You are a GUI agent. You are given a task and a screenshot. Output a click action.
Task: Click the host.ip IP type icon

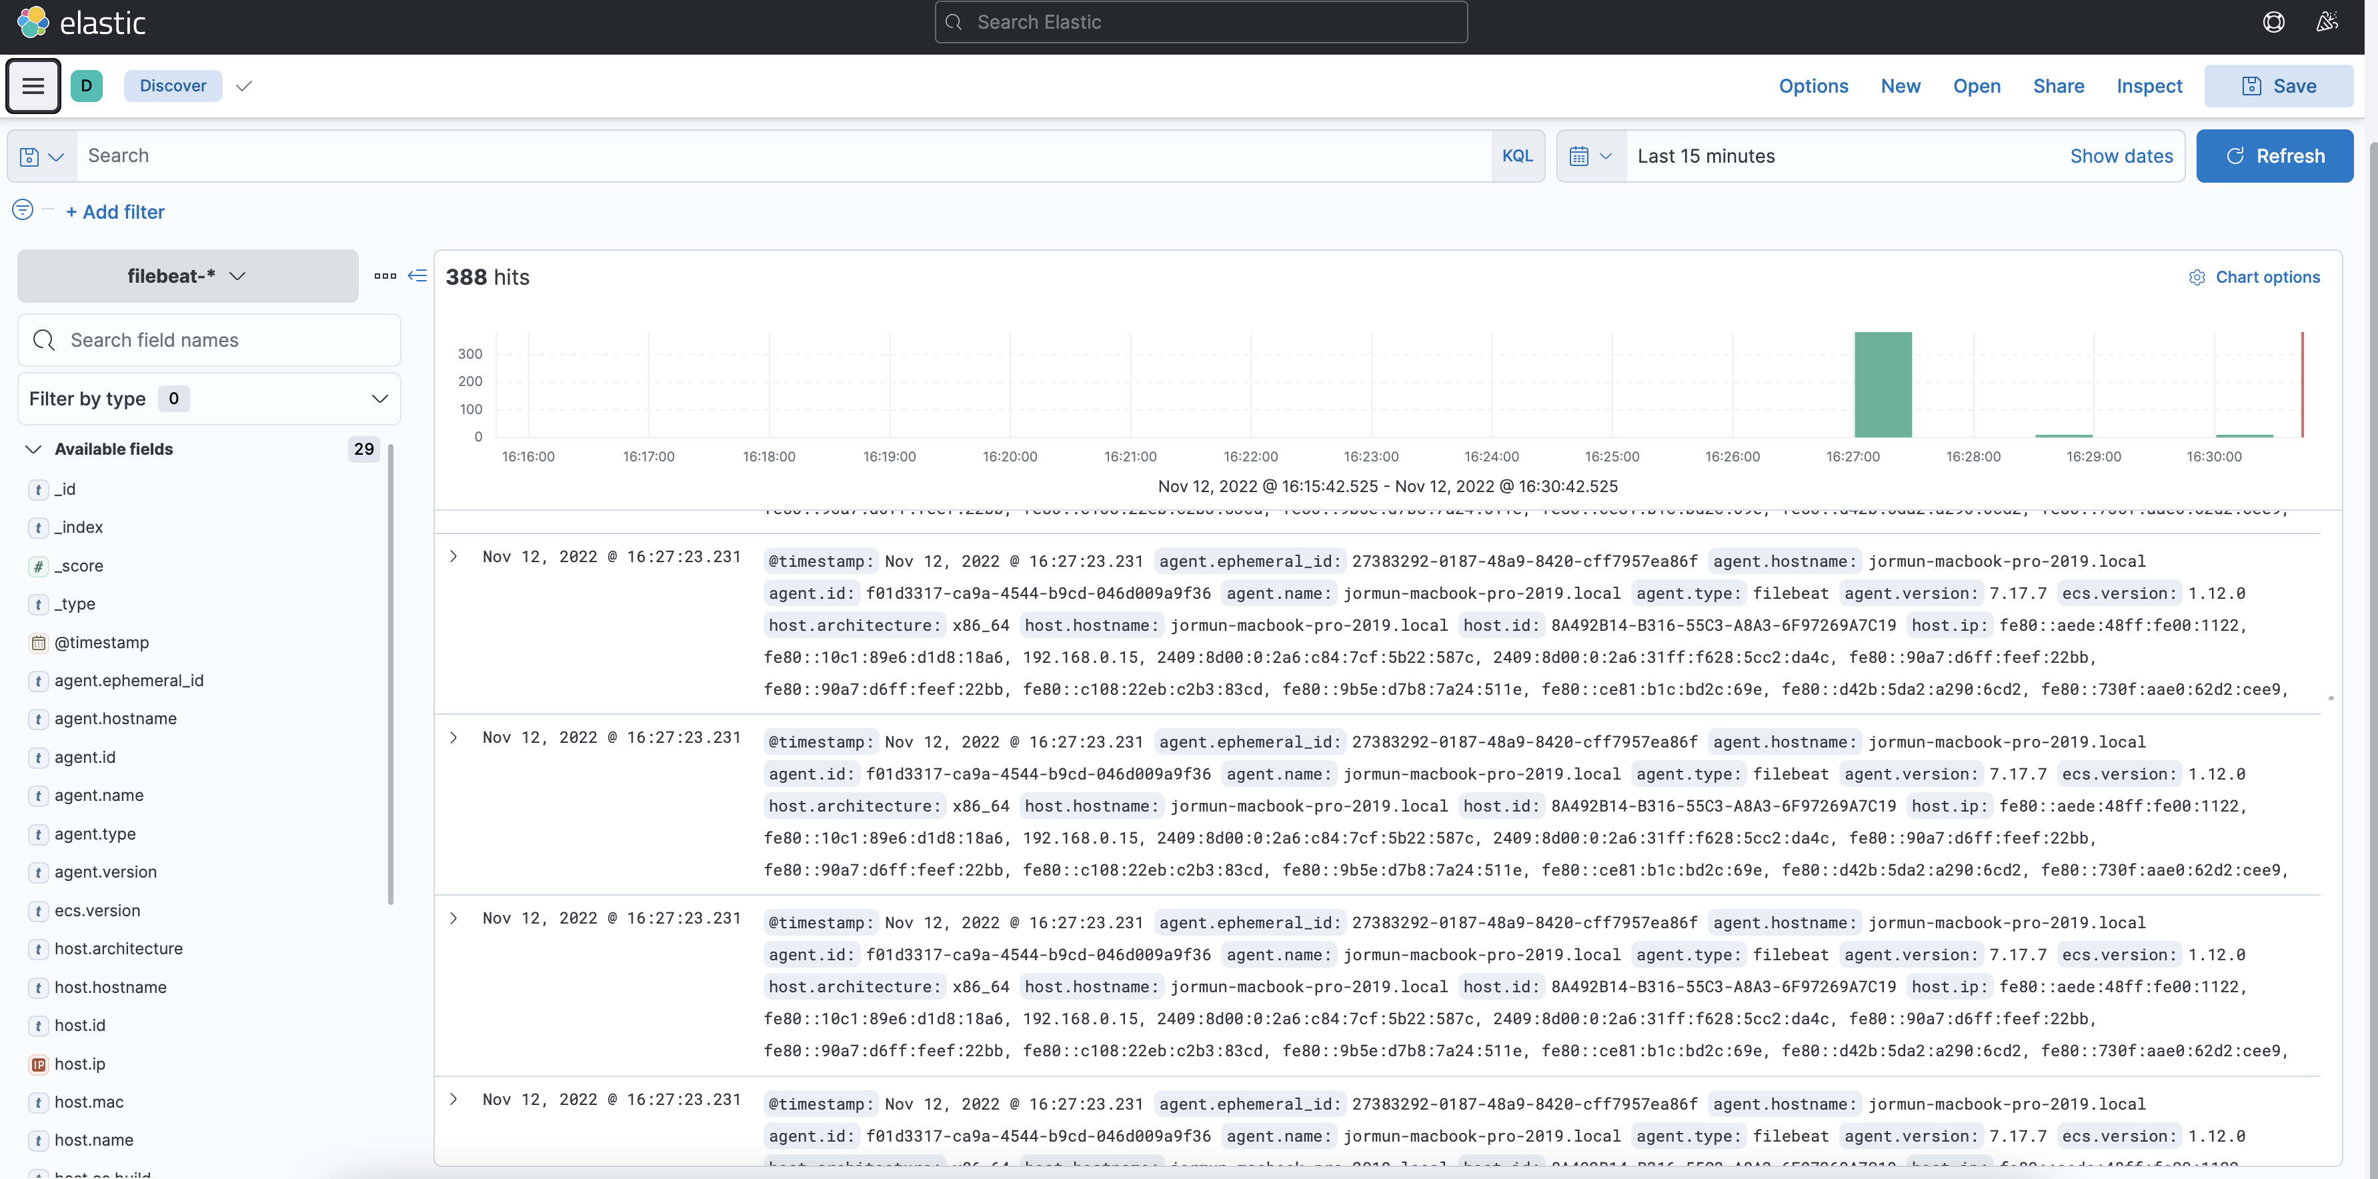click(38, 1064)
